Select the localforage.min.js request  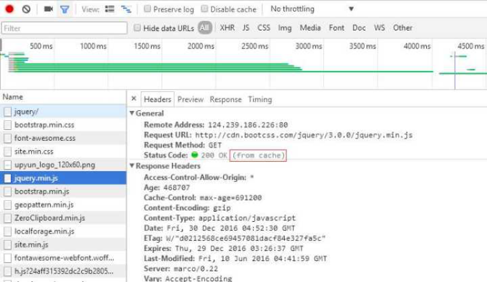pos(63,231)
